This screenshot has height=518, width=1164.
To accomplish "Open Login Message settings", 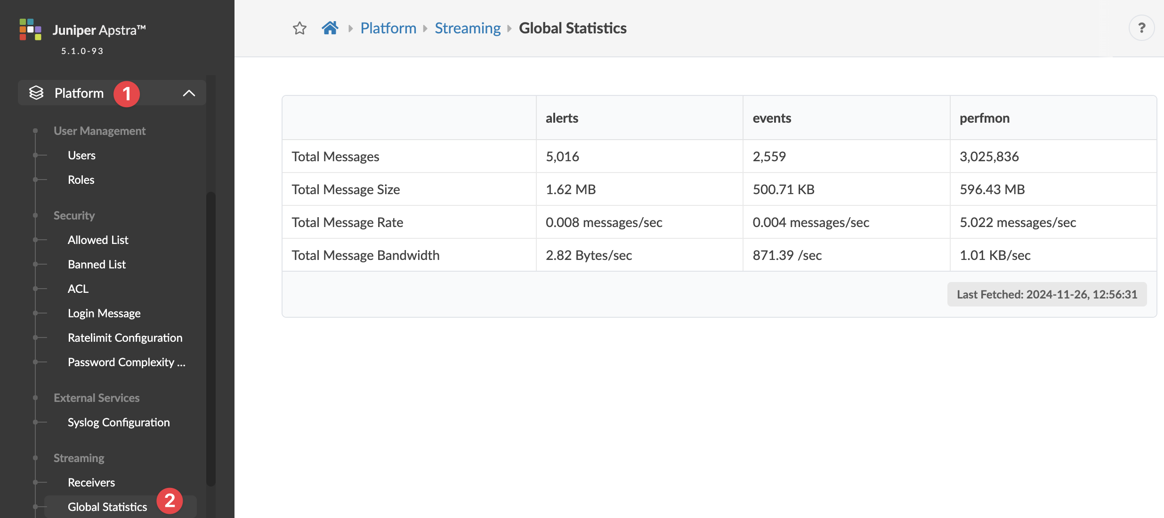I will tap(104, 313).
